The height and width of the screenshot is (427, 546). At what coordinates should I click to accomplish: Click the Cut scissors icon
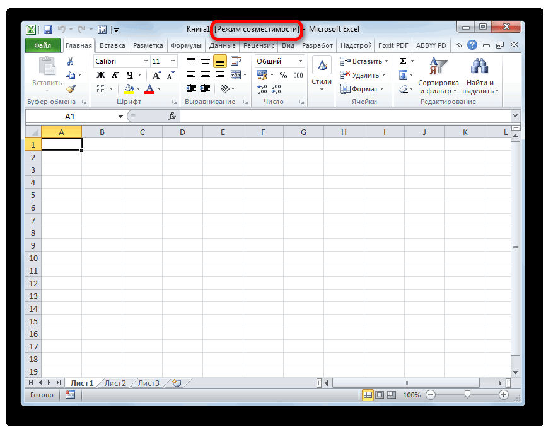tap(70, 61)
